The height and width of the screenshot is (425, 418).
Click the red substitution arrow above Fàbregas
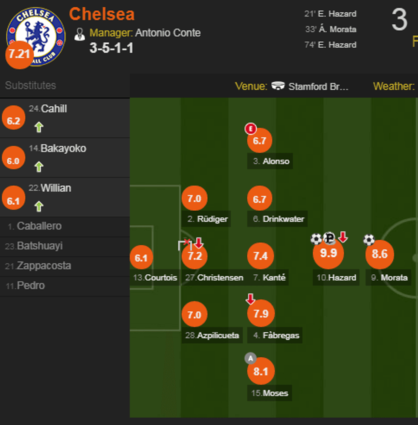pos(250,299)
